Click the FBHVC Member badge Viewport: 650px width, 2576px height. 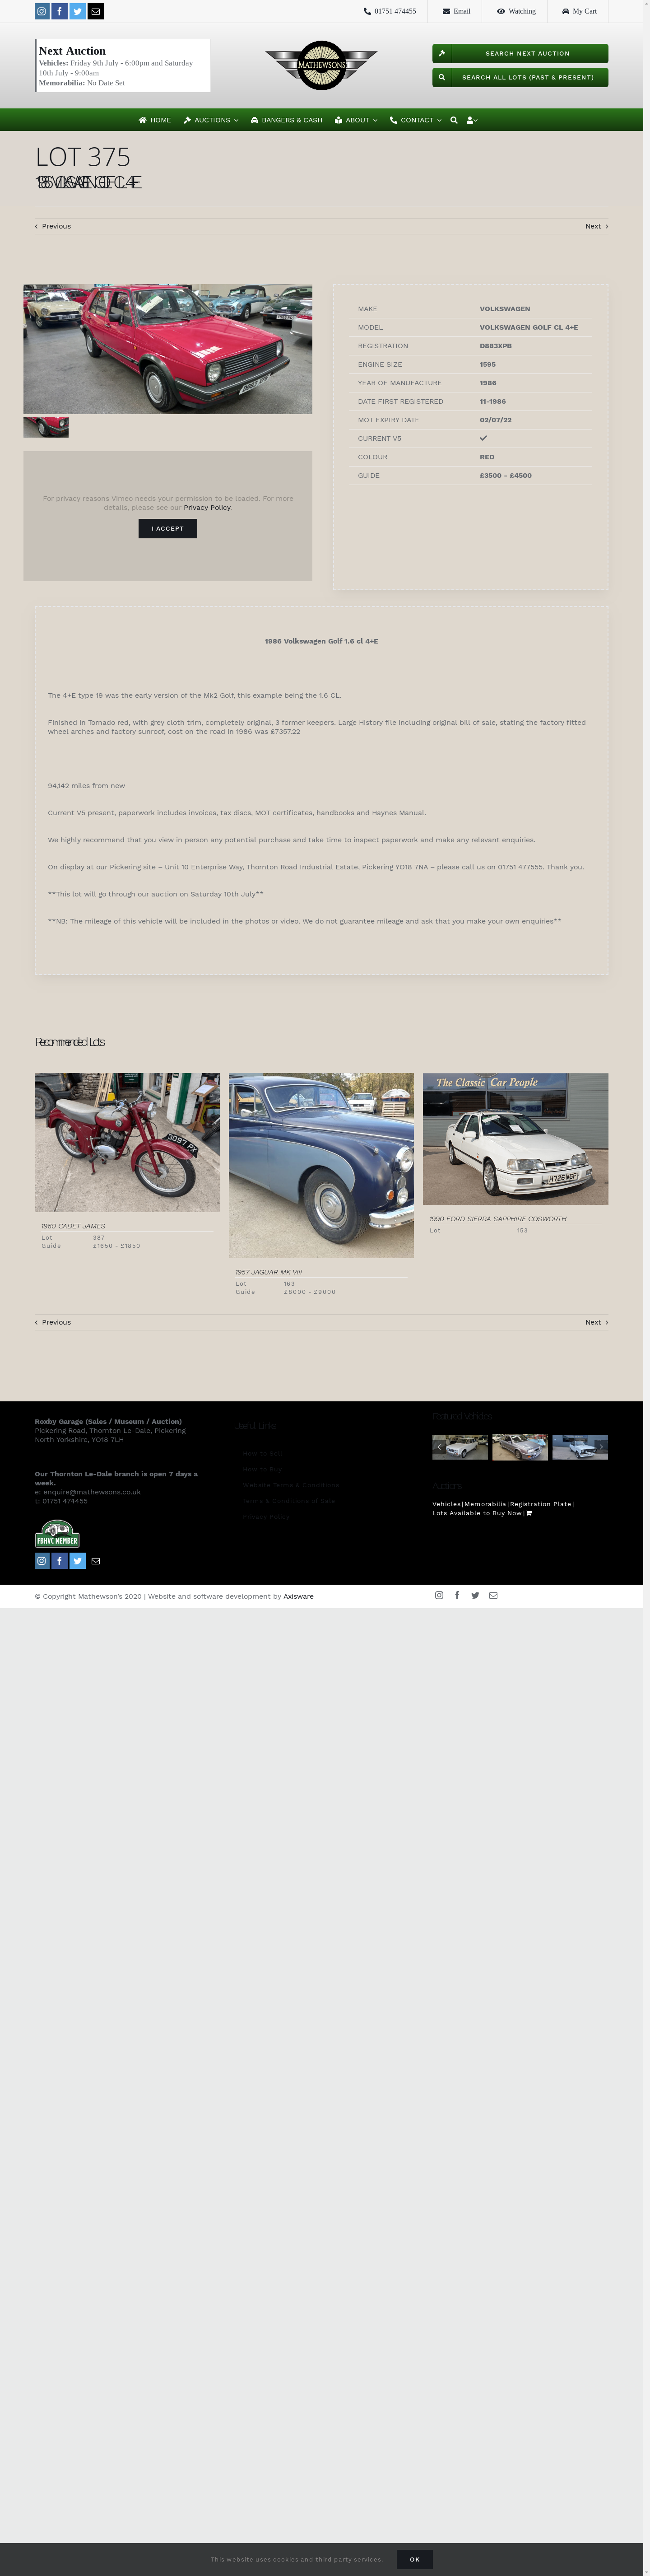point(57,1534)
